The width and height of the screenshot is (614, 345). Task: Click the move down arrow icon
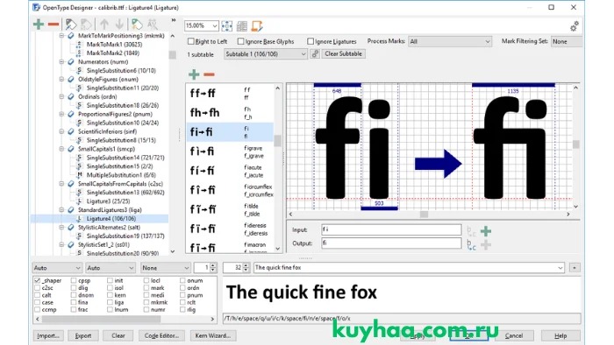119,25
